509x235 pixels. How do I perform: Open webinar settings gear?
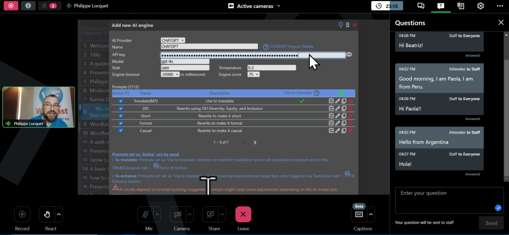(x=480, y=6)
